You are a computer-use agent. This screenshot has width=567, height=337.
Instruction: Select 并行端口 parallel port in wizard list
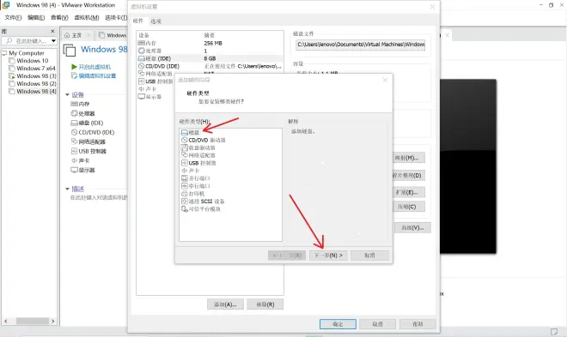pyautogui.click(x=195, y=178)
